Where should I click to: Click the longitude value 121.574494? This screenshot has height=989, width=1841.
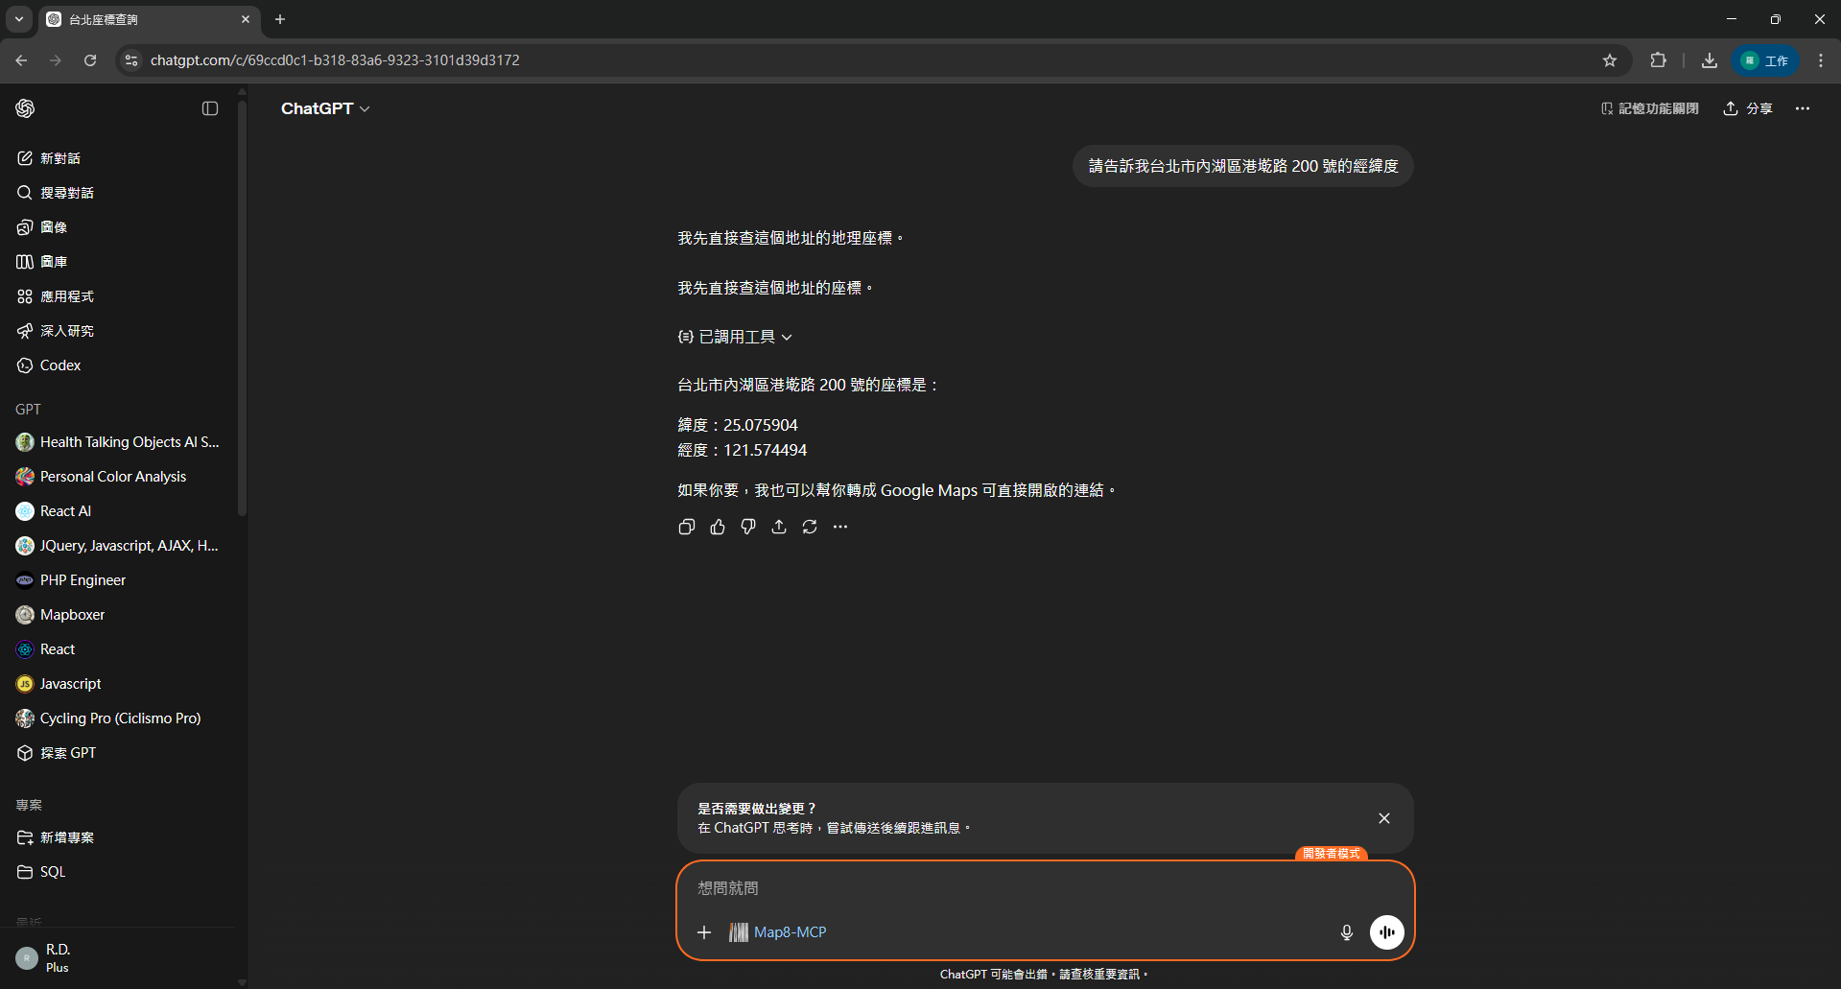click(766, 450)
